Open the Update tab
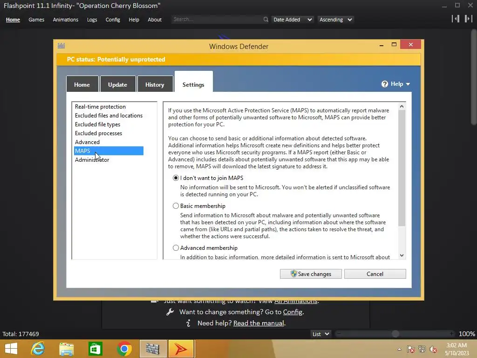Screen dimensions: 477x358 117,84
